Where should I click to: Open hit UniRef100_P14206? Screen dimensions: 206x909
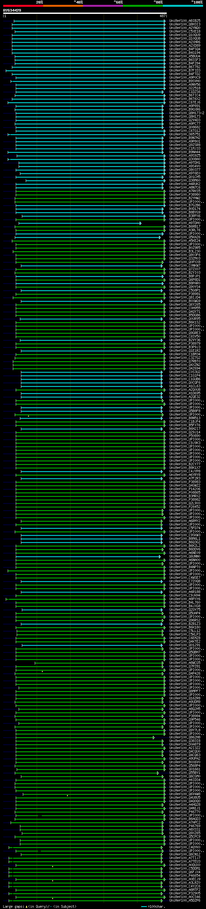pyautogui.click(x=185, y=489)
